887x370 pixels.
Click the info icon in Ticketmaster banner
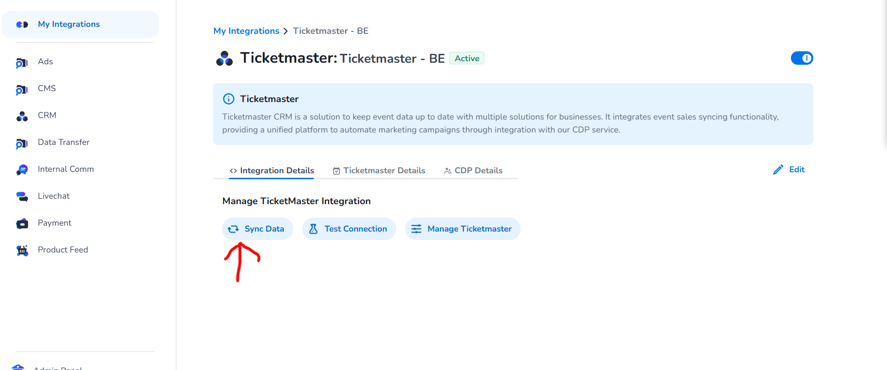228,99
